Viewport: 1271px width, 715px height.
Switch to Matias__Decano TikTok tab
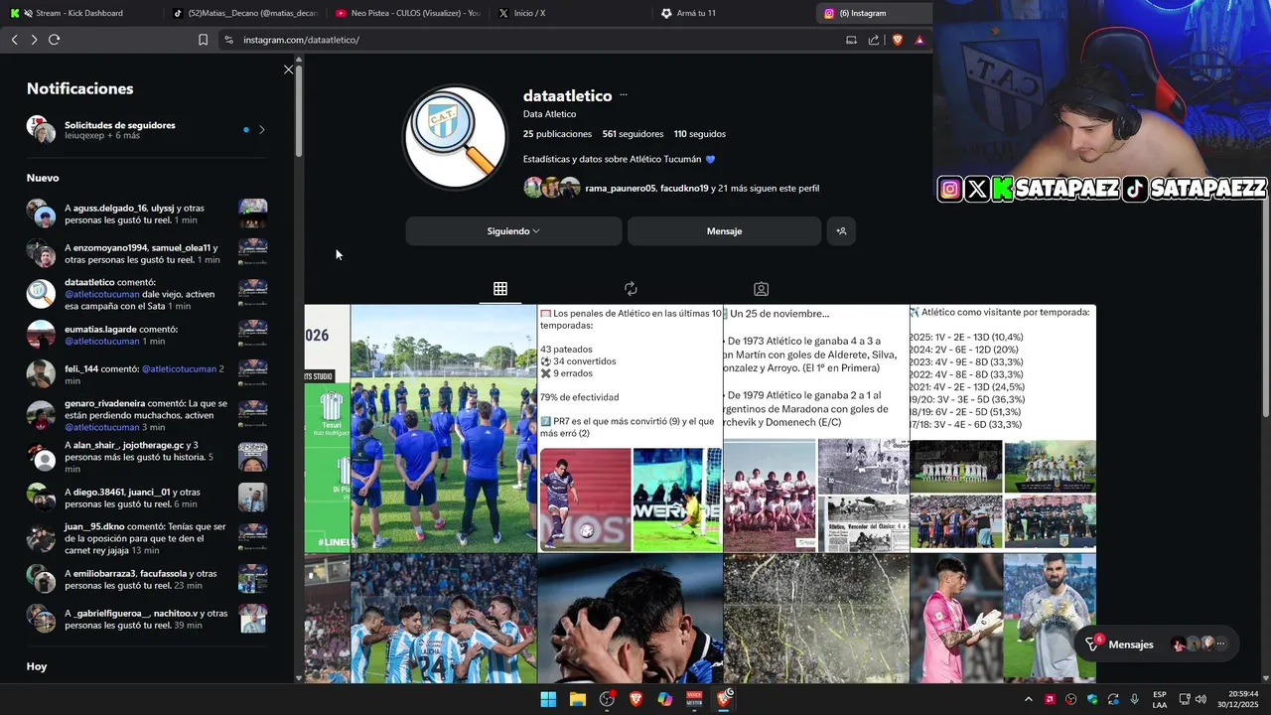tap(243, 13)
